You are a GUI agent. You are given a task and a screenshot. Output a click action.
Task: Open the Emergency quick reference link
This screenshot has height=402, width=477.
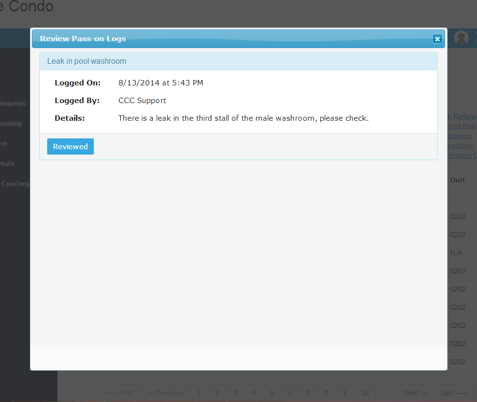click(460, 135)
